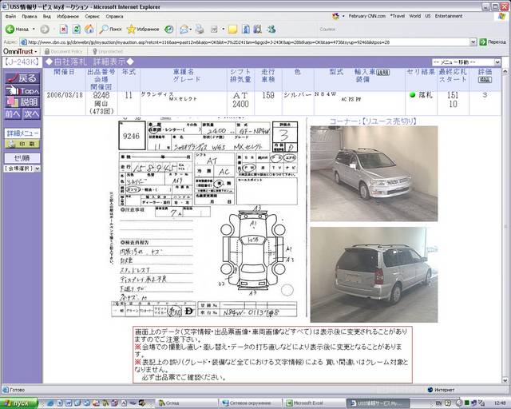Open the Избранное menu bar item
Viewport: 511px width, 409px height.
click(x=68, y=16)
